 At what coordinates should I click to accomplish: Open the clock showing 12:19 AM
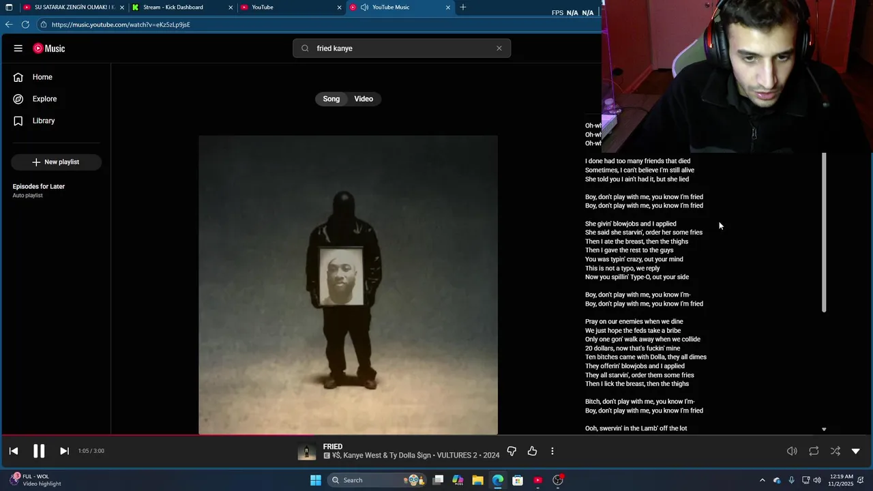[842, 480]
